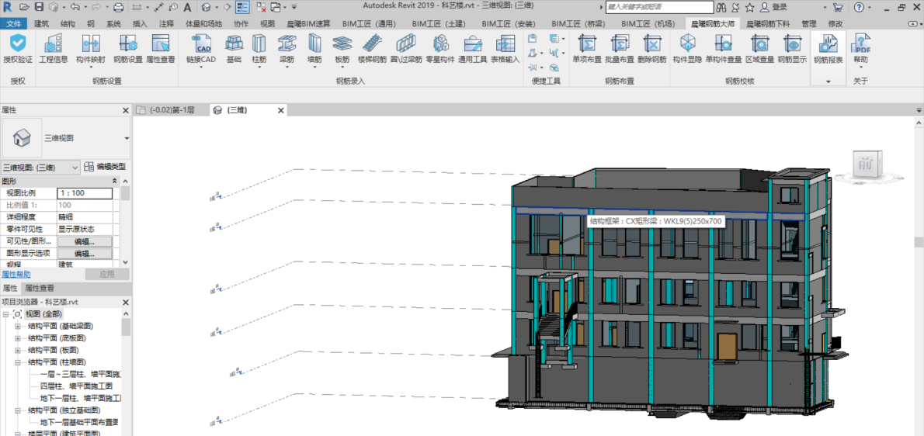Open the 属性帮助 properties help link

click(16, 275)
